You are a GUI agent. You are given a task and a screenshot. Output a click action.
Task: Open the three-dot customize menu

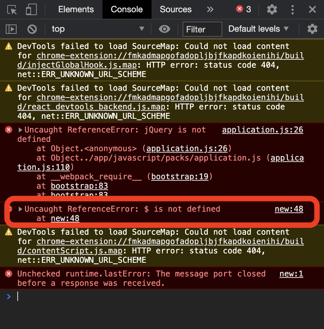tap(293, 9)
